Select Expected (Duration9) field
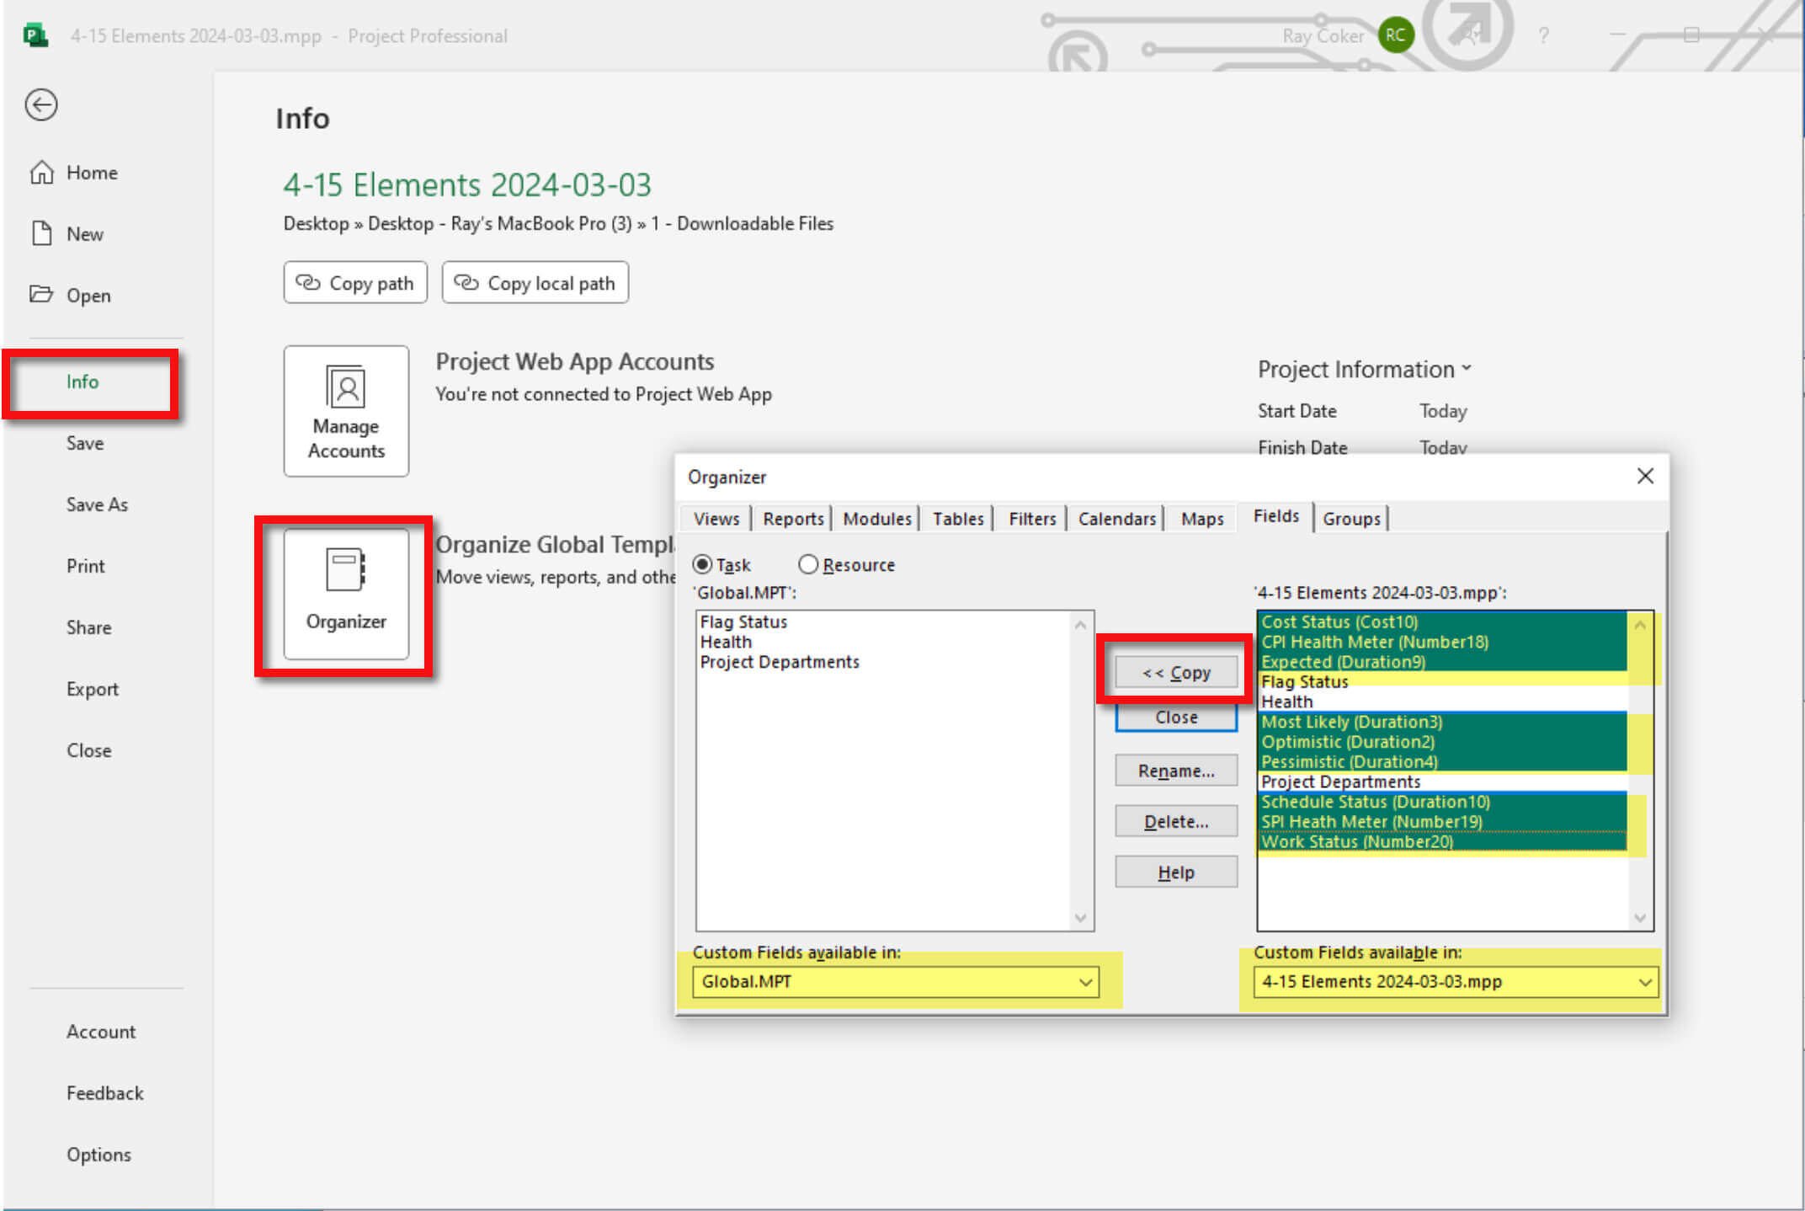Image resolution: width=1805 pixels, height=1211 pixels. (1443, 662)
